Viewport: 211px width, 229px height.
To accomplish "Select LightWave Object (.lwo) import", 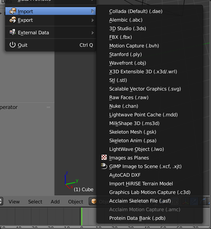I will (x=150, y=149).
